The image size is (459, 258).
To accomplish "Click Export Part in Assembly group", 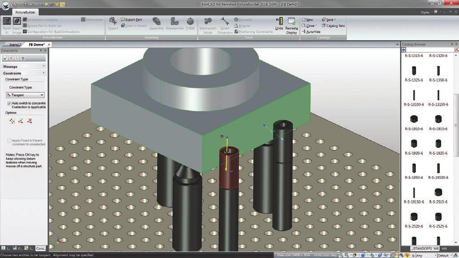I will point(131,20).
